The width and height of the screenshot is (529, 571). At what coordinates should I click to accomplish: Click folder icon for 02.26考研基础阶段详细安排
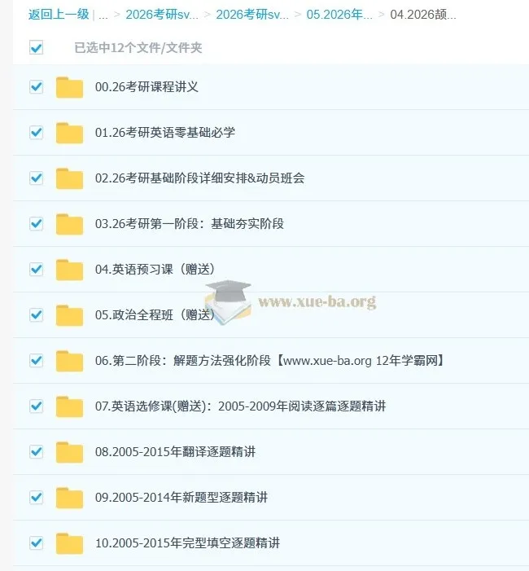pyautogui.click(x=69, y=178)
